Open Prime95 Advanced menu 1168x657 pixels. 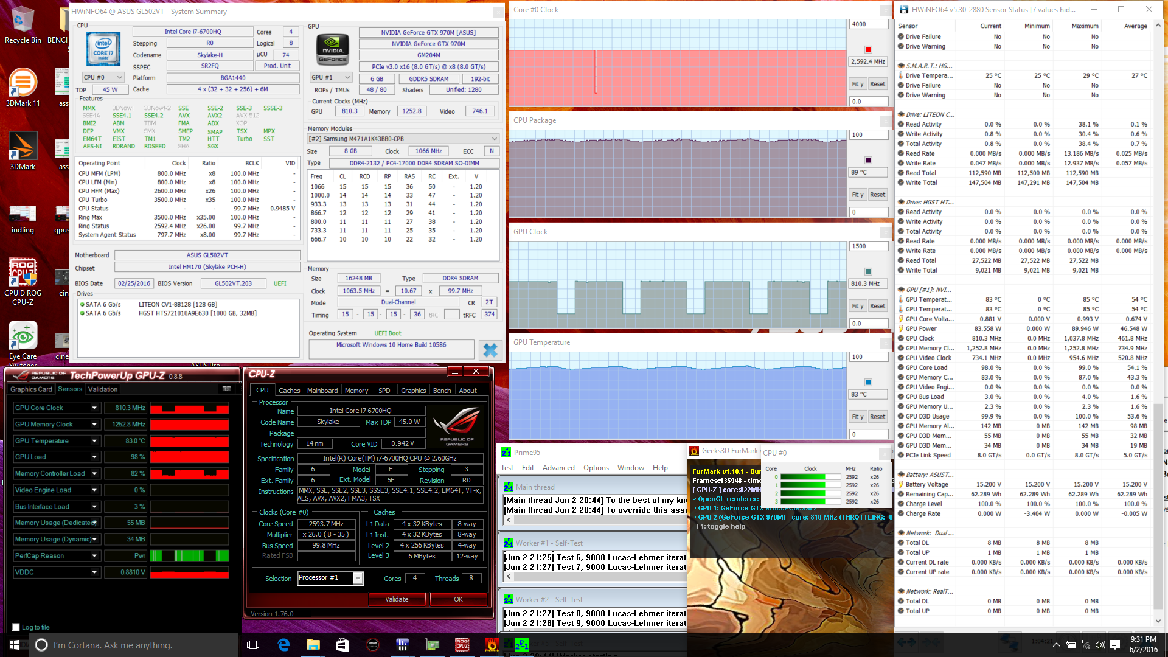point(558,468)
